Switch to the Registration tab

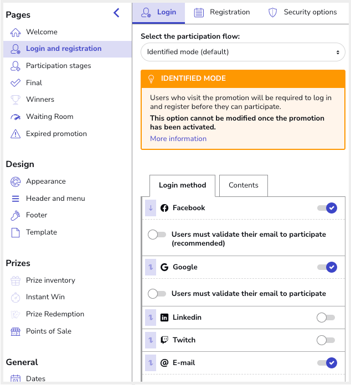[221, 12]
